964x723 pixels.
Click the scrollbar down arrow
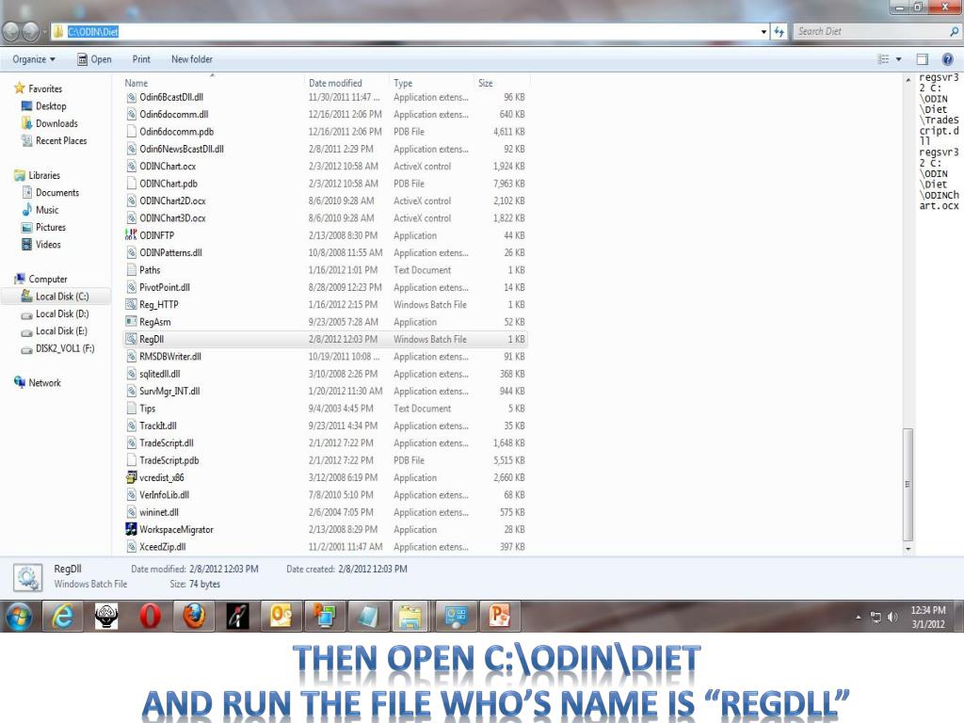pyautogui.click(x=908, y=549)
